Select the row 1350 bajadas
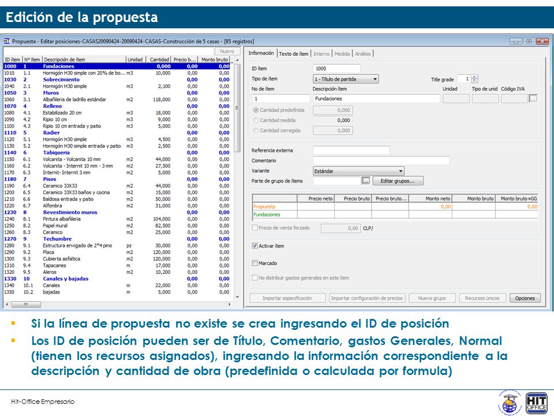The image size is (554, 416). tap(117, 292)
